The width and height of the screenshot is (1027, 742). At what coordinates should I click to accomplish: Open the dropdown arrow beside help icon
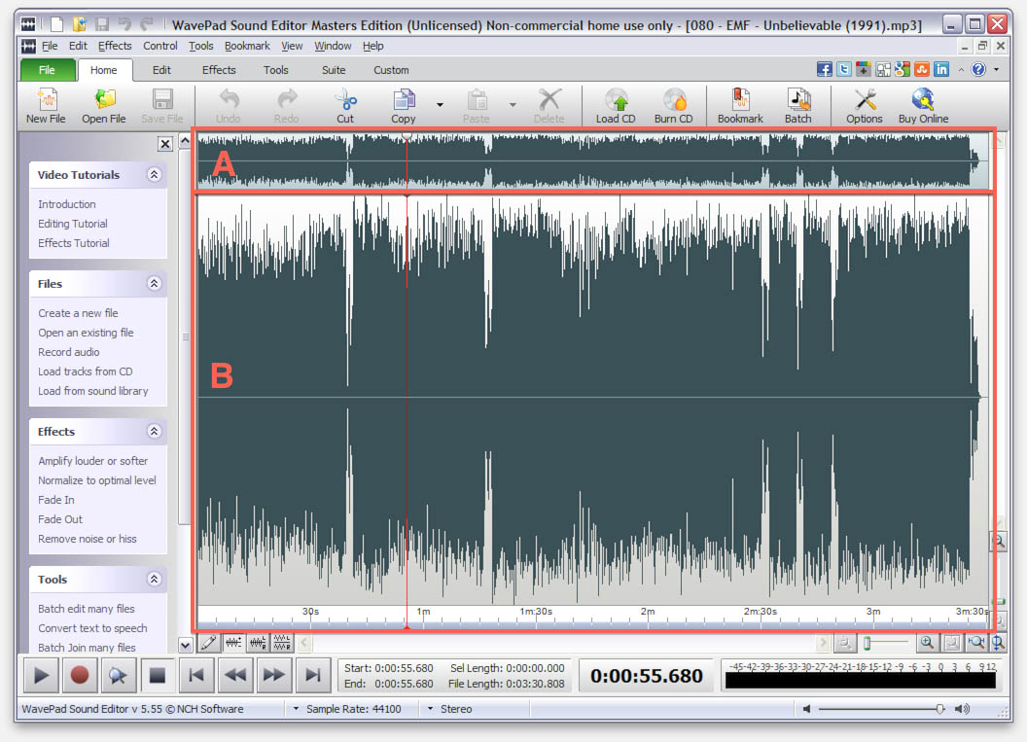pos(997,69)
